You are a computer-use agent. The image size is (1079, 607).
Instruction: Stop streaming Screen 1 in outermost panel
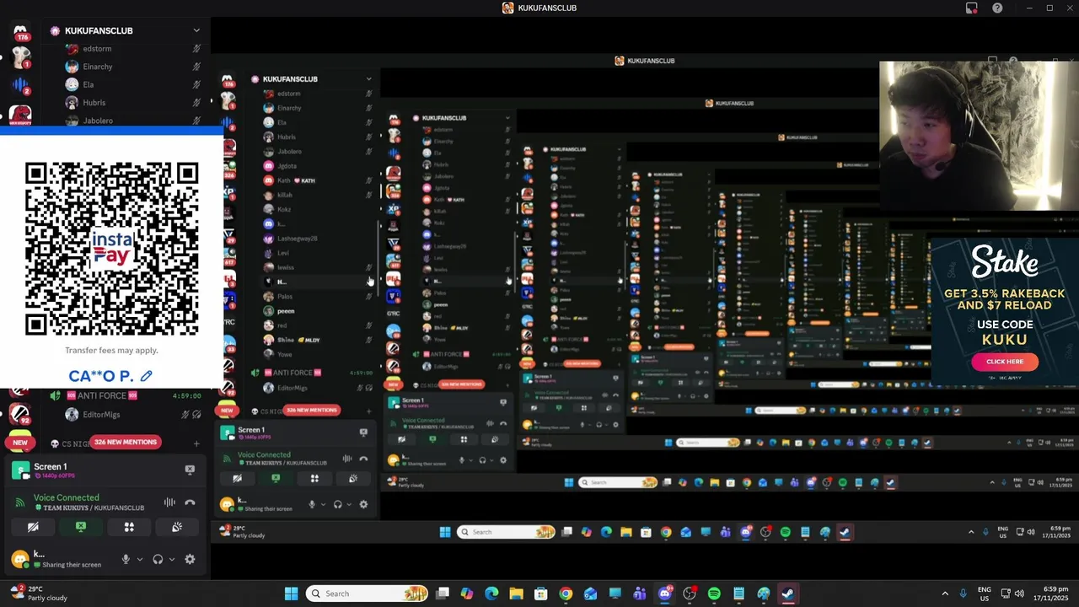(x=190, y=470)
